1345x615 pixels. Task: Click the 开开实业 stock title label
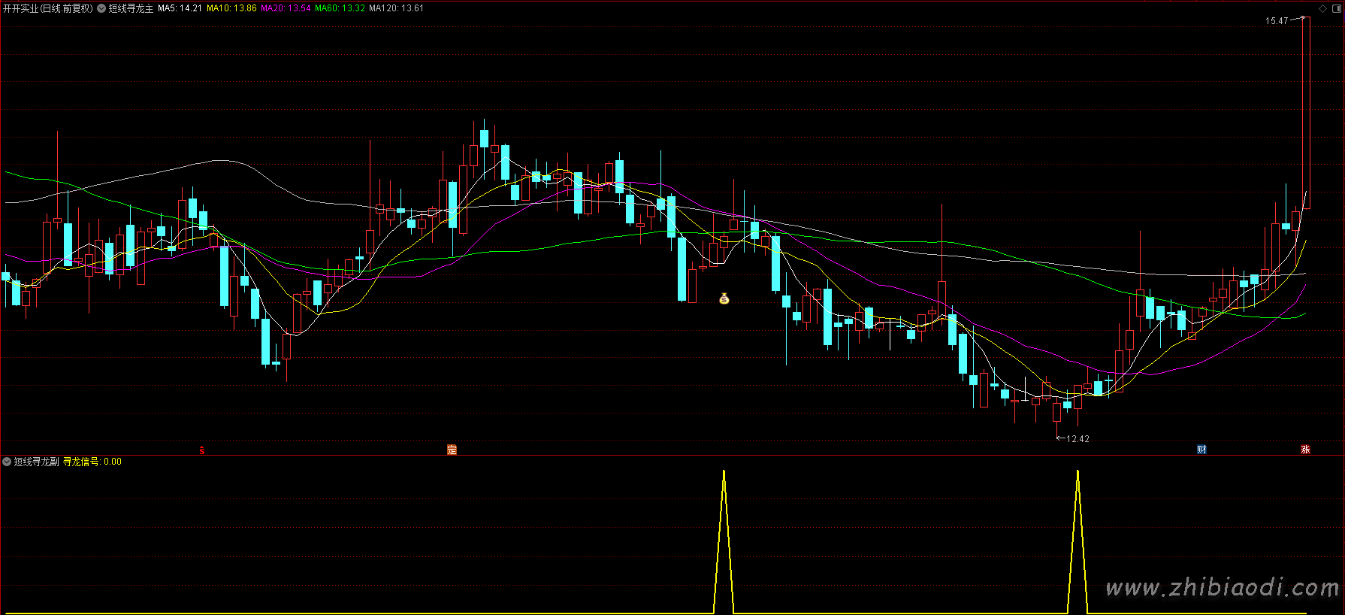(47, 8)
